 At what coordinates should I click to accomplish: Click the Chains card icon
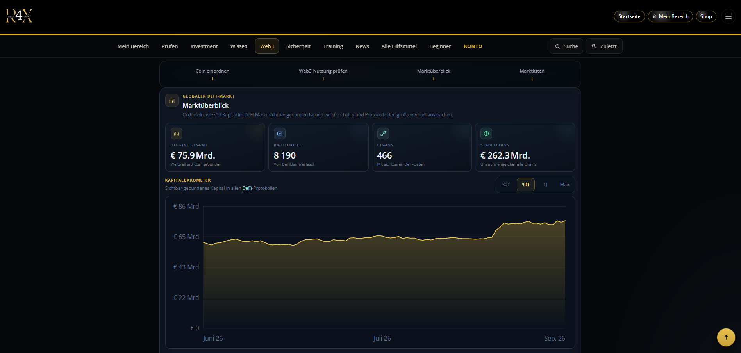click(x=383, y=134)
